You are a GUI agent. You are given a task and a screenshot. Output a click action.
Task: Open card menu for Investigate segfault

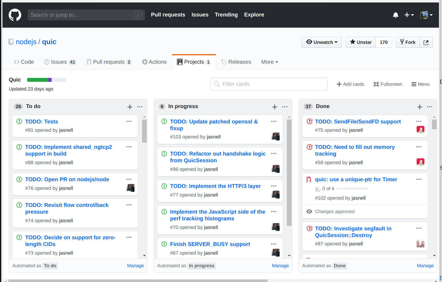pos(419,228)
